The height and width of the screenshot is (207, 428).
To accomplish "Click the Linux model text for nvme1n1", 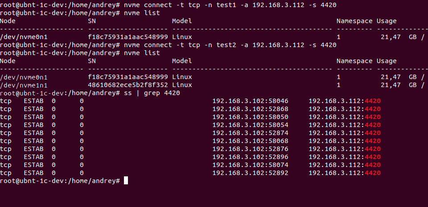I will (182, 85).
